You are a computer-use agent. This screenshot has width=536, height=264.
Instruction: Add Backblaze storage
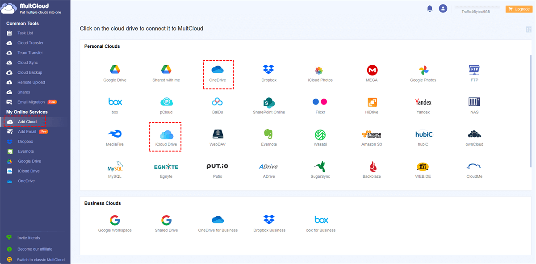pos(372,170)
